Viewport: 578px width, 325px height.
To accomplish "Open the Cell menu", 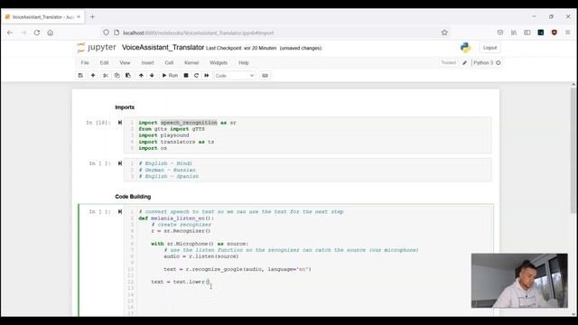I will [x=169, y=62].
